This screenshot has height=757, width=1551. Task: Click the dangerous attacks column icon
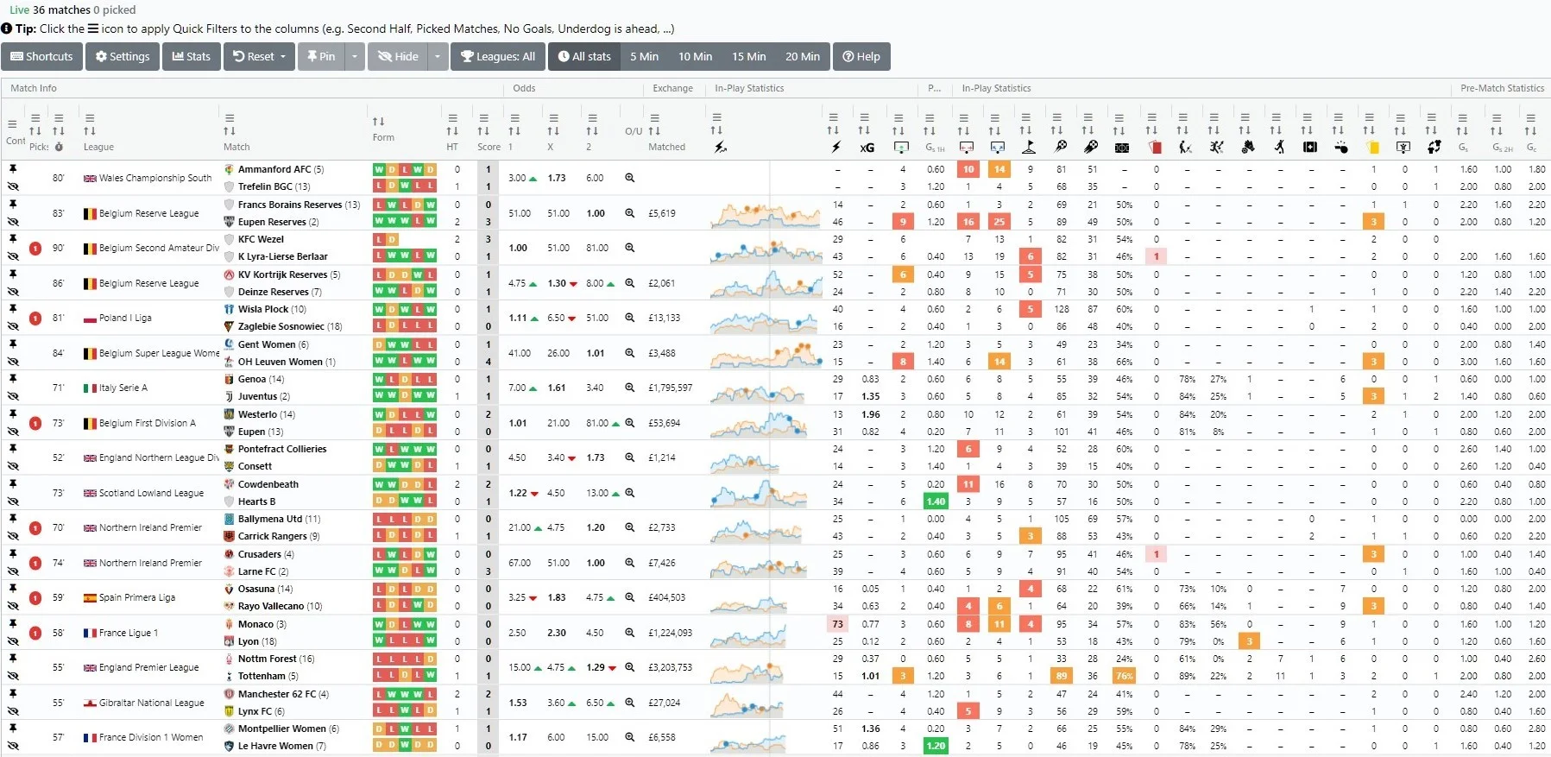1091,147
